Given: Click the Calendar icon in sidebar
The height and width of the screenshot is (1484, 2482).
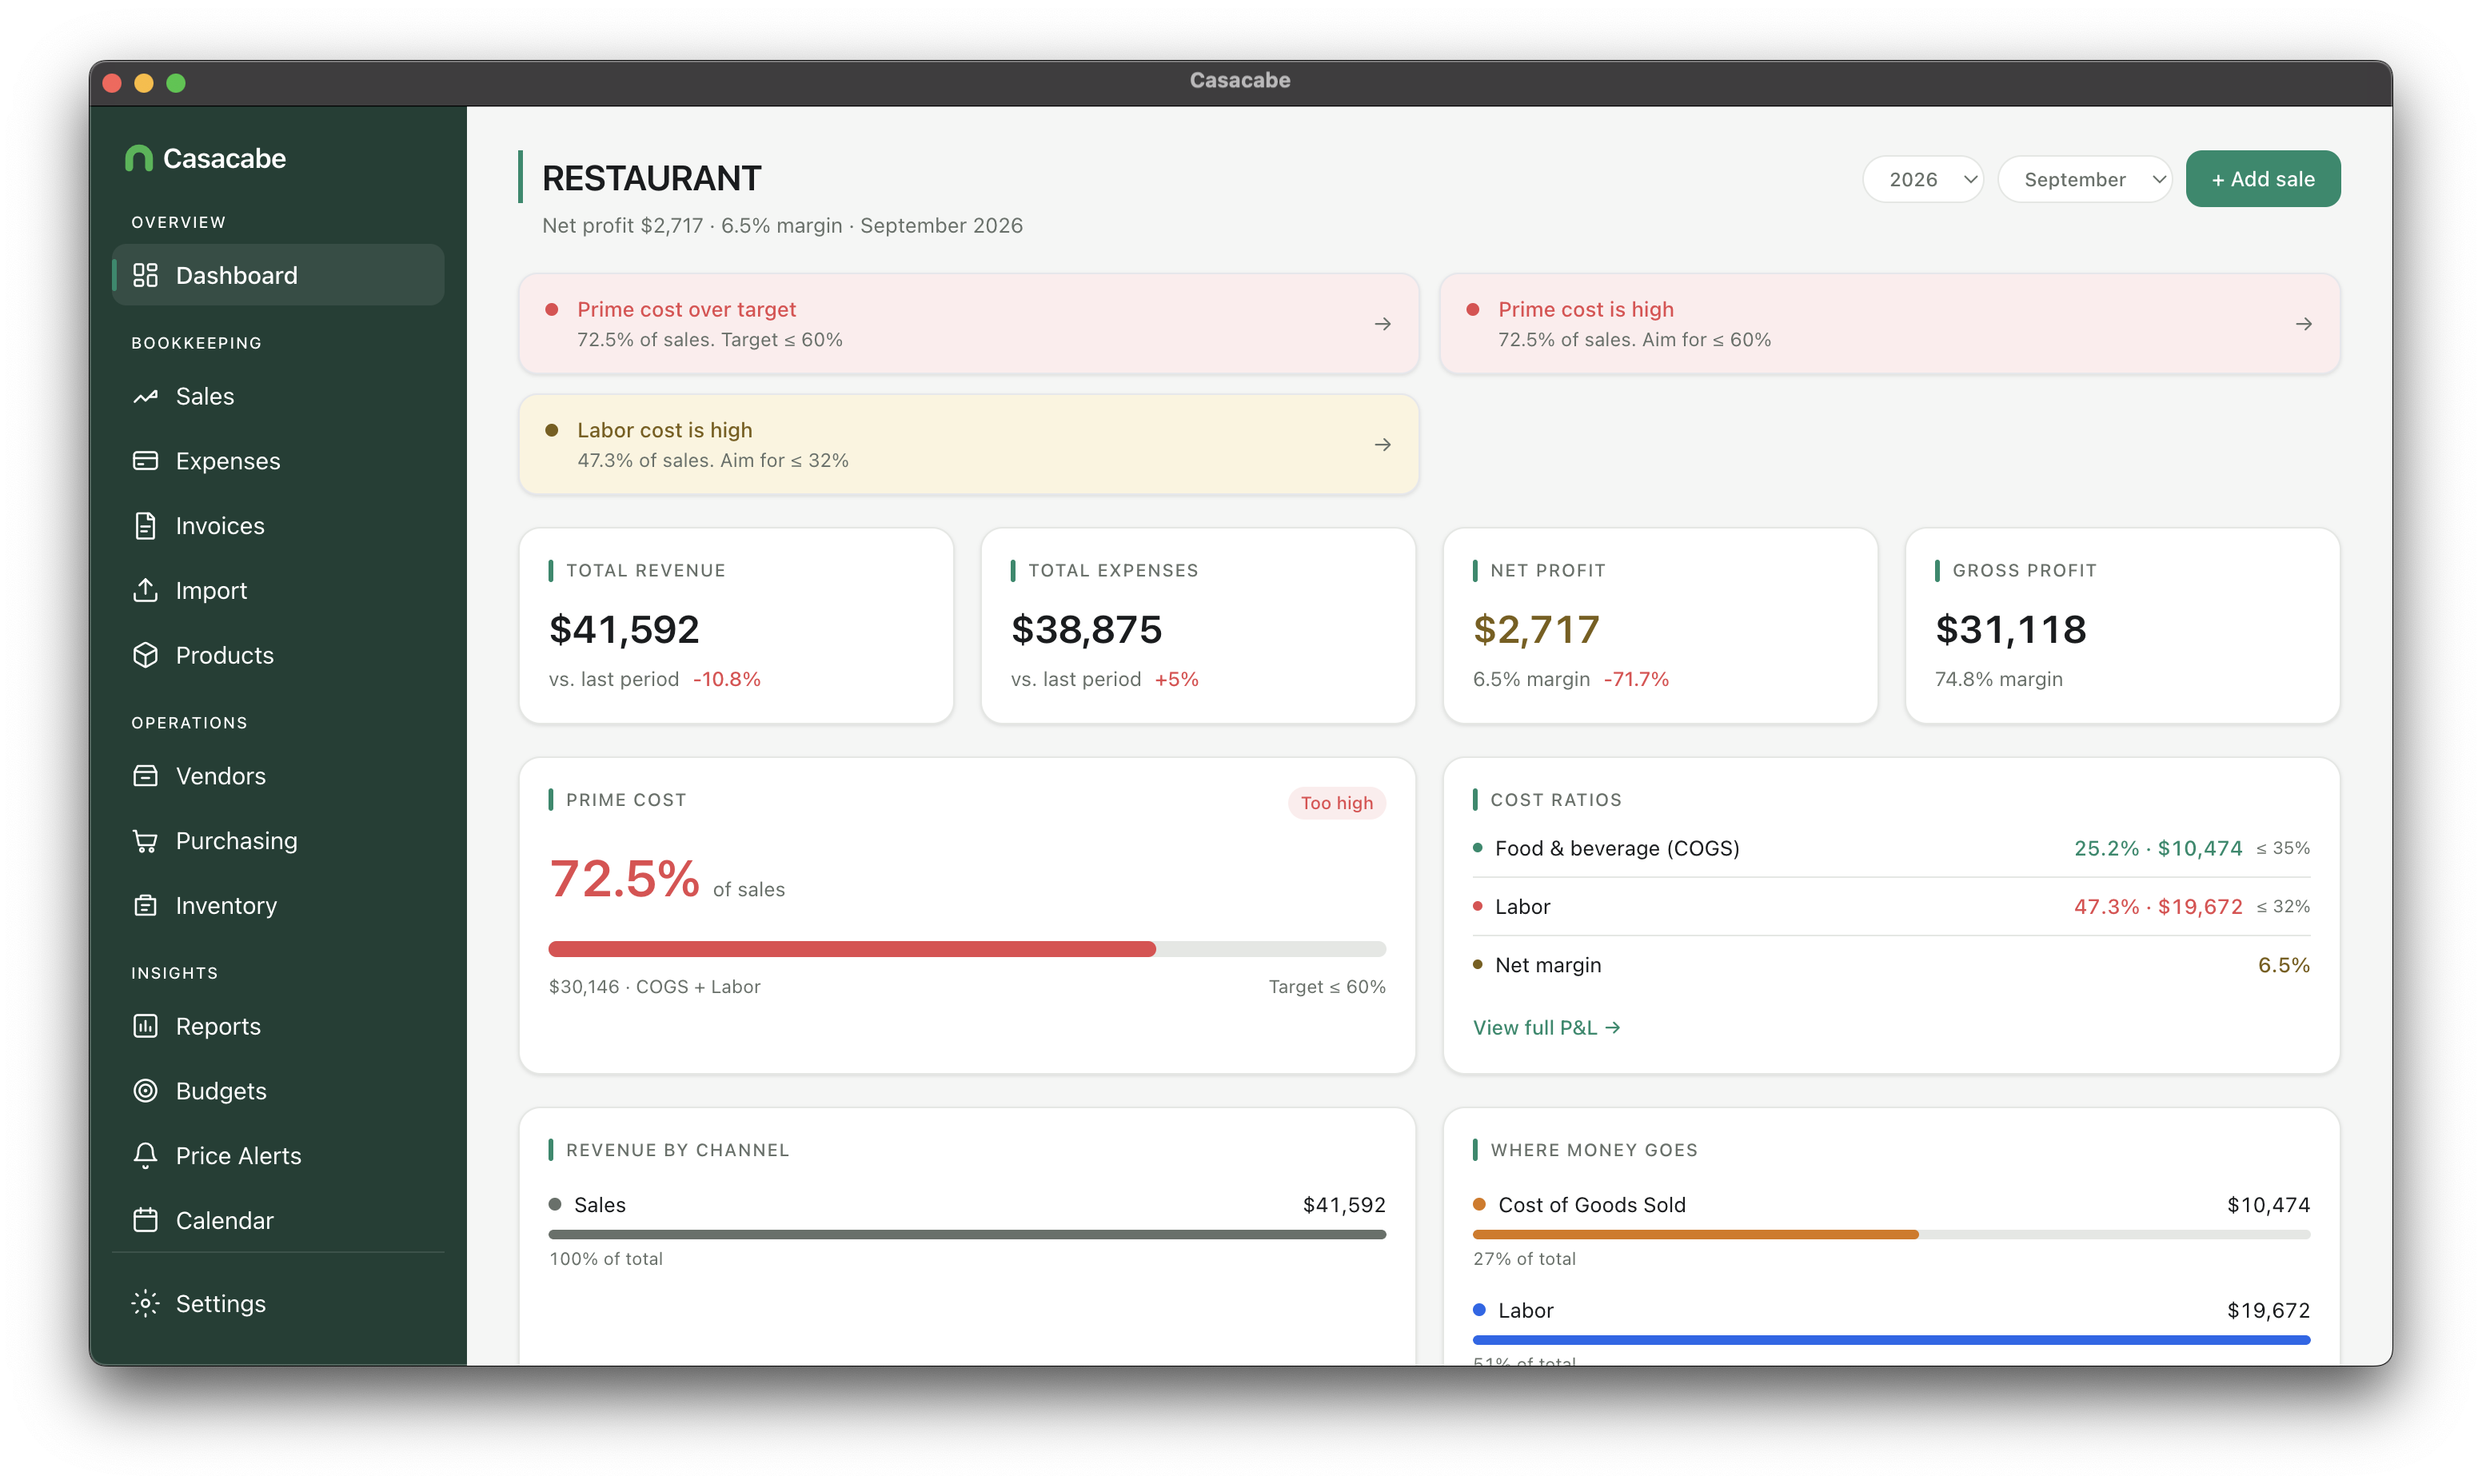Looking at the screenshot, I should click(145, 1220).
